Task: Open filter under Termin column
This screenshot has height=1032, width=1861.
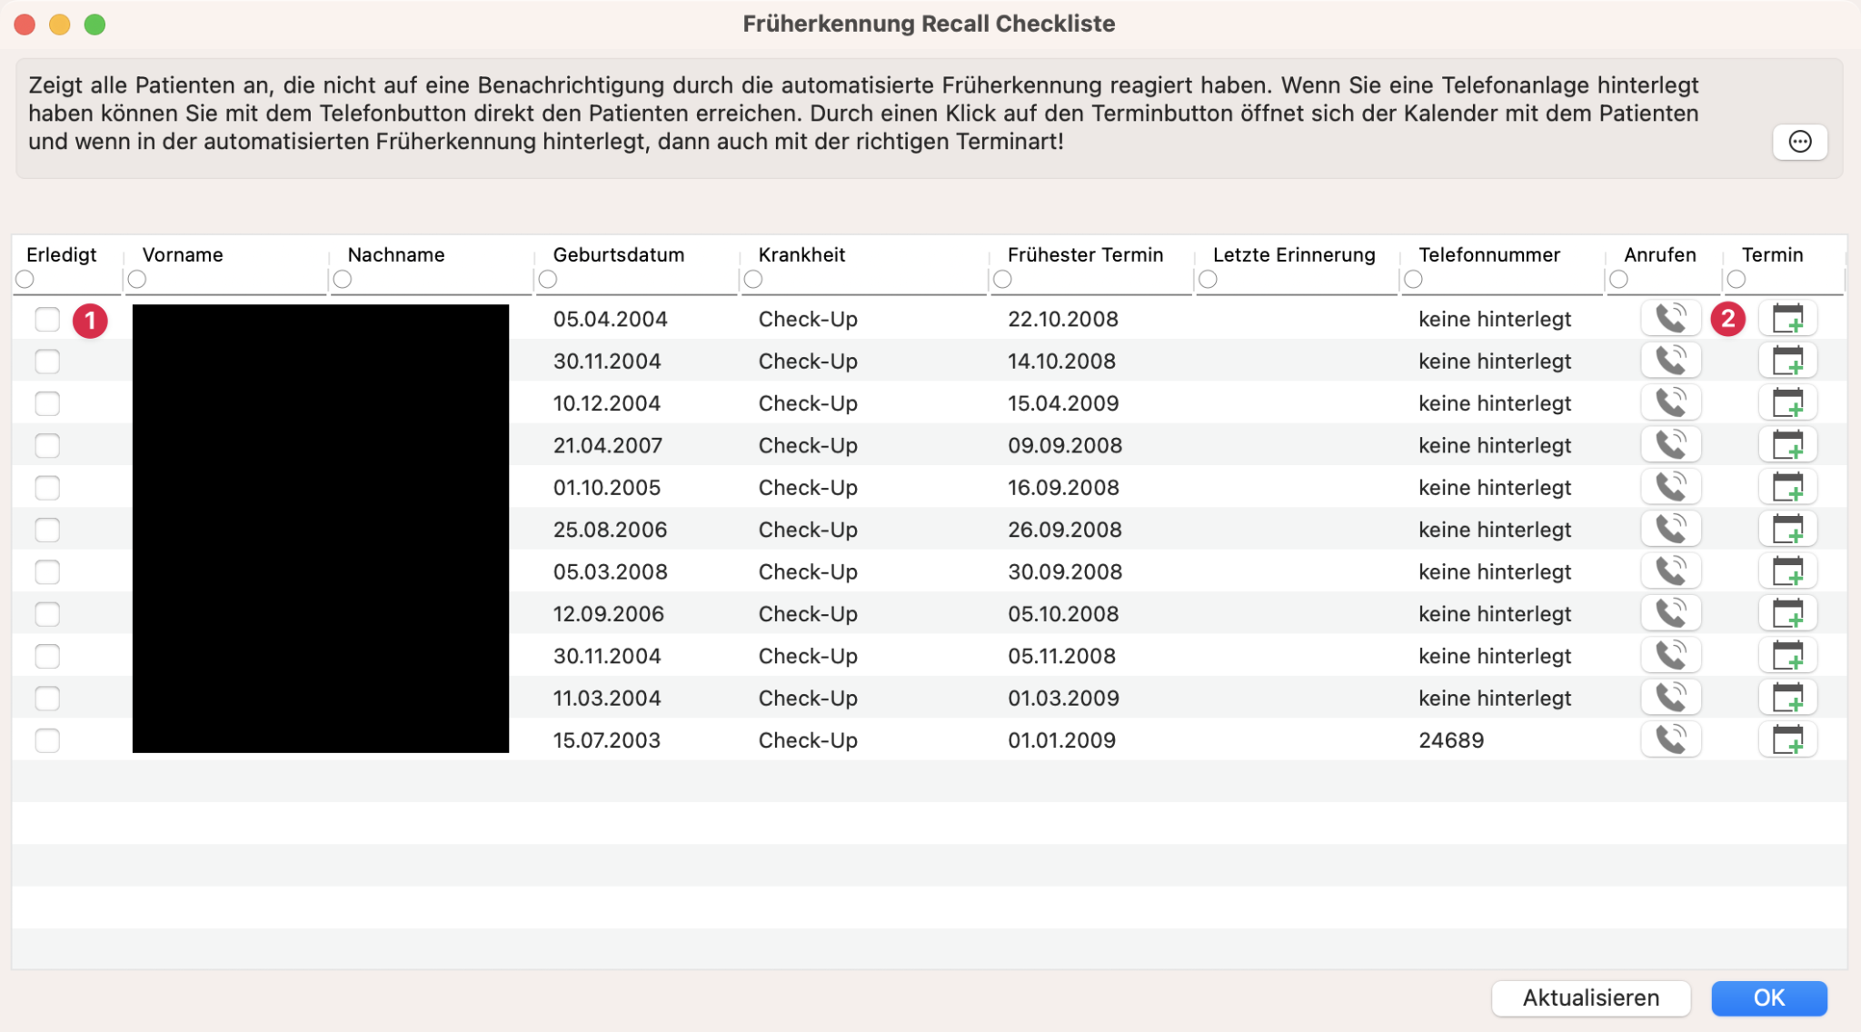Action: tap(1737, 279)
